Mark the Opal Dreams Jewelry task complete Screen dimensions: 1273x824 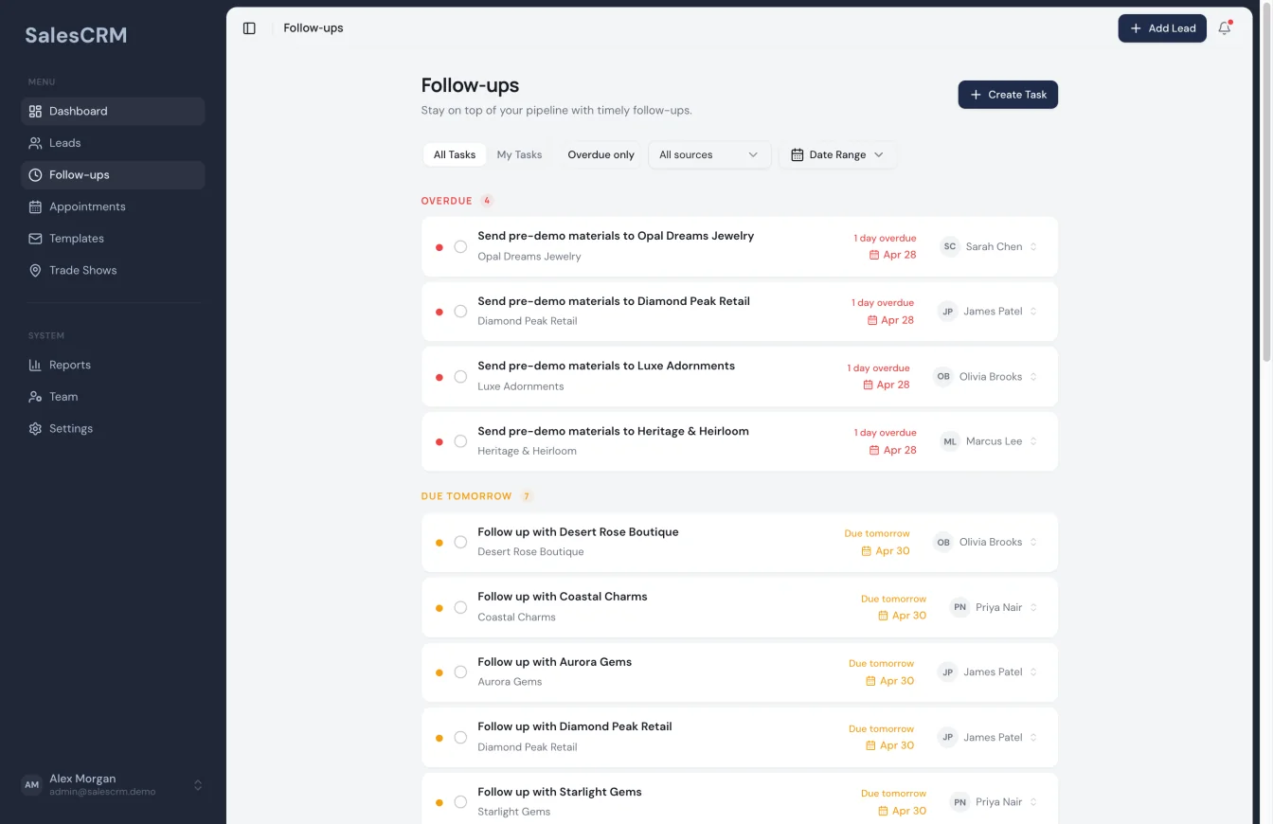[x=460, y=245]
